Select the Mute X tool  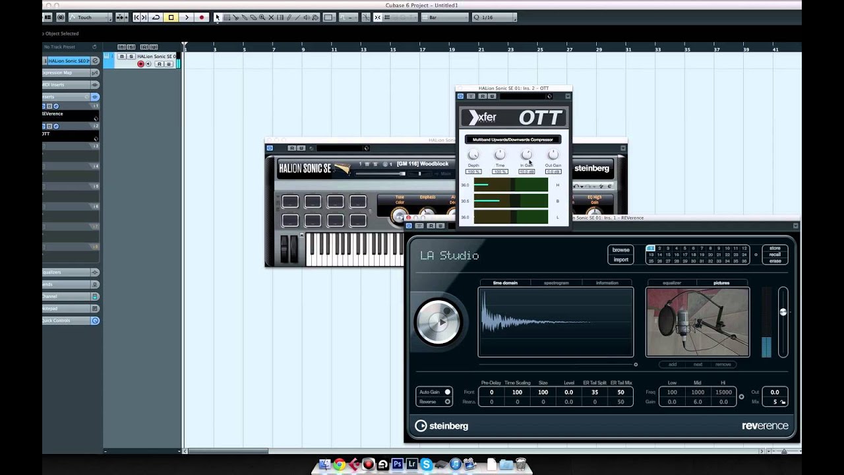pyautogui.click(x=271, y=17)
